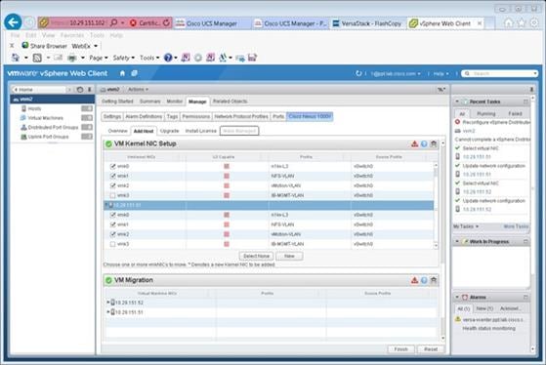The width and height of the screenshot is (546, 365).
Task: Pin the left navigator panel
Action: (90, 90)
